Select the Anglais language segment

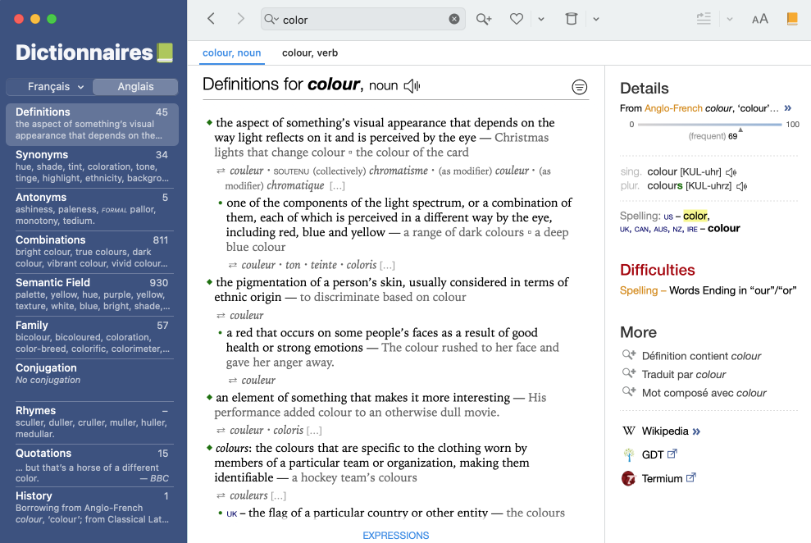(135, 87)
